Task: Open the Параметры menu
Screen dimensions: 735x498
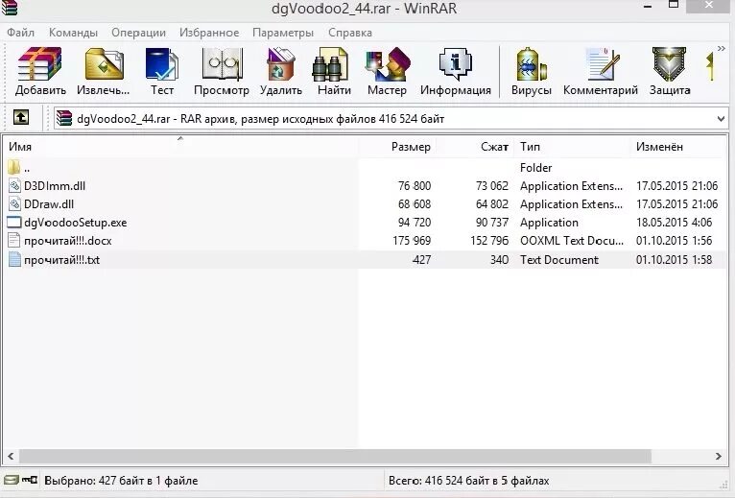Action: [x=283, y=33]
